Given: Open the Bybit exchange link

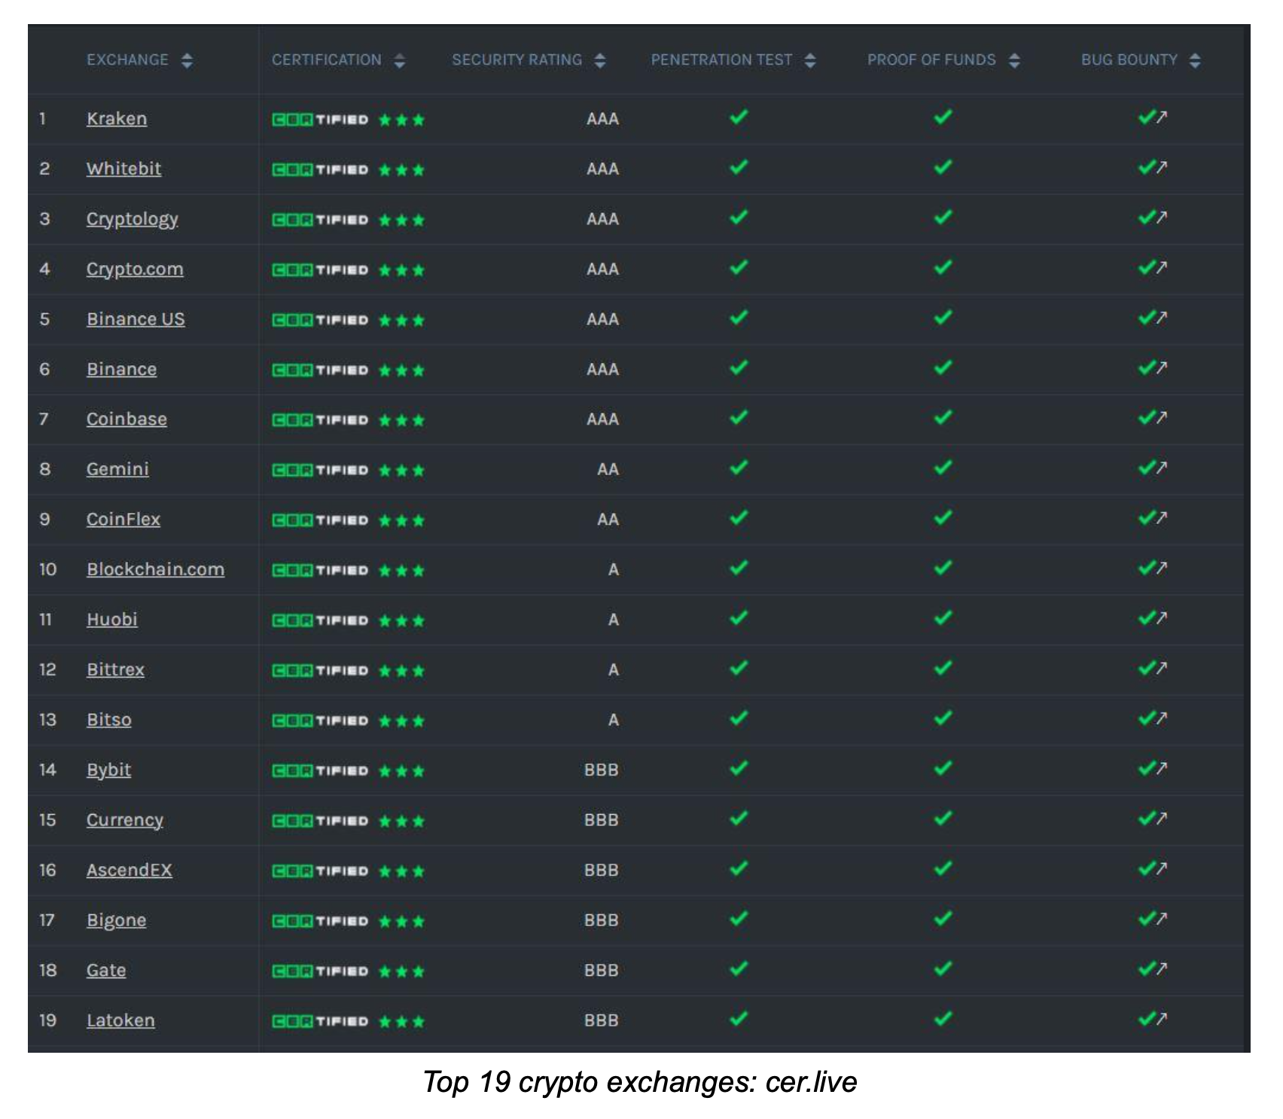Looking at the screenshot, I should [x=108, y=770].
